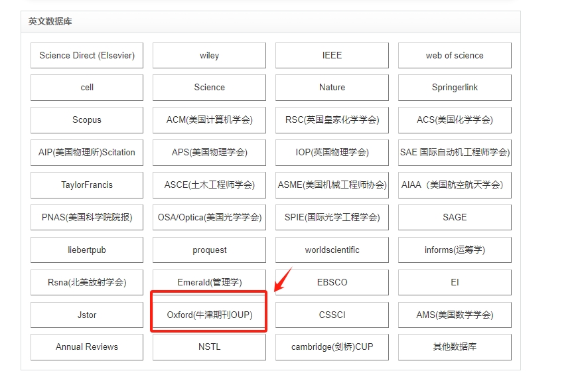Open ACS (美国化学学会) database

point(455,120)
